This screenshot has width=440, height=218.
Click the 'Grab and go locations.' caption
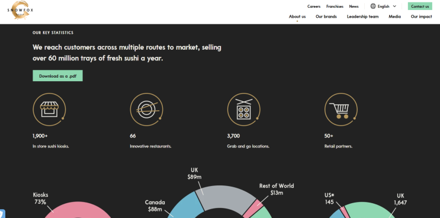click(x=248, y=146)
